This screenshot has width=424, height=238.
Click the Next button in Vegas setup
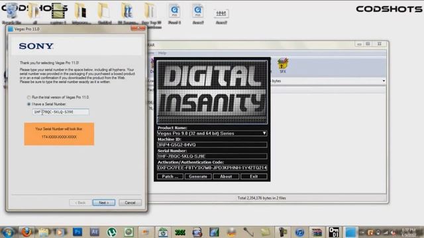pyautogui.click(x=104, y=203)
